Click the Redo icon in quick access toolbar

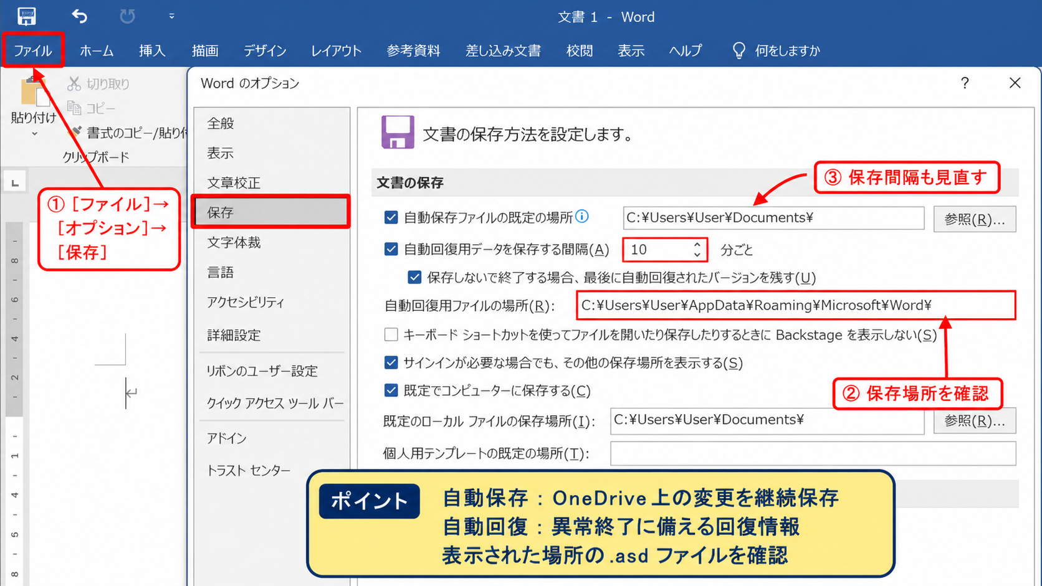pyautogui.click(x=127, y=16)
